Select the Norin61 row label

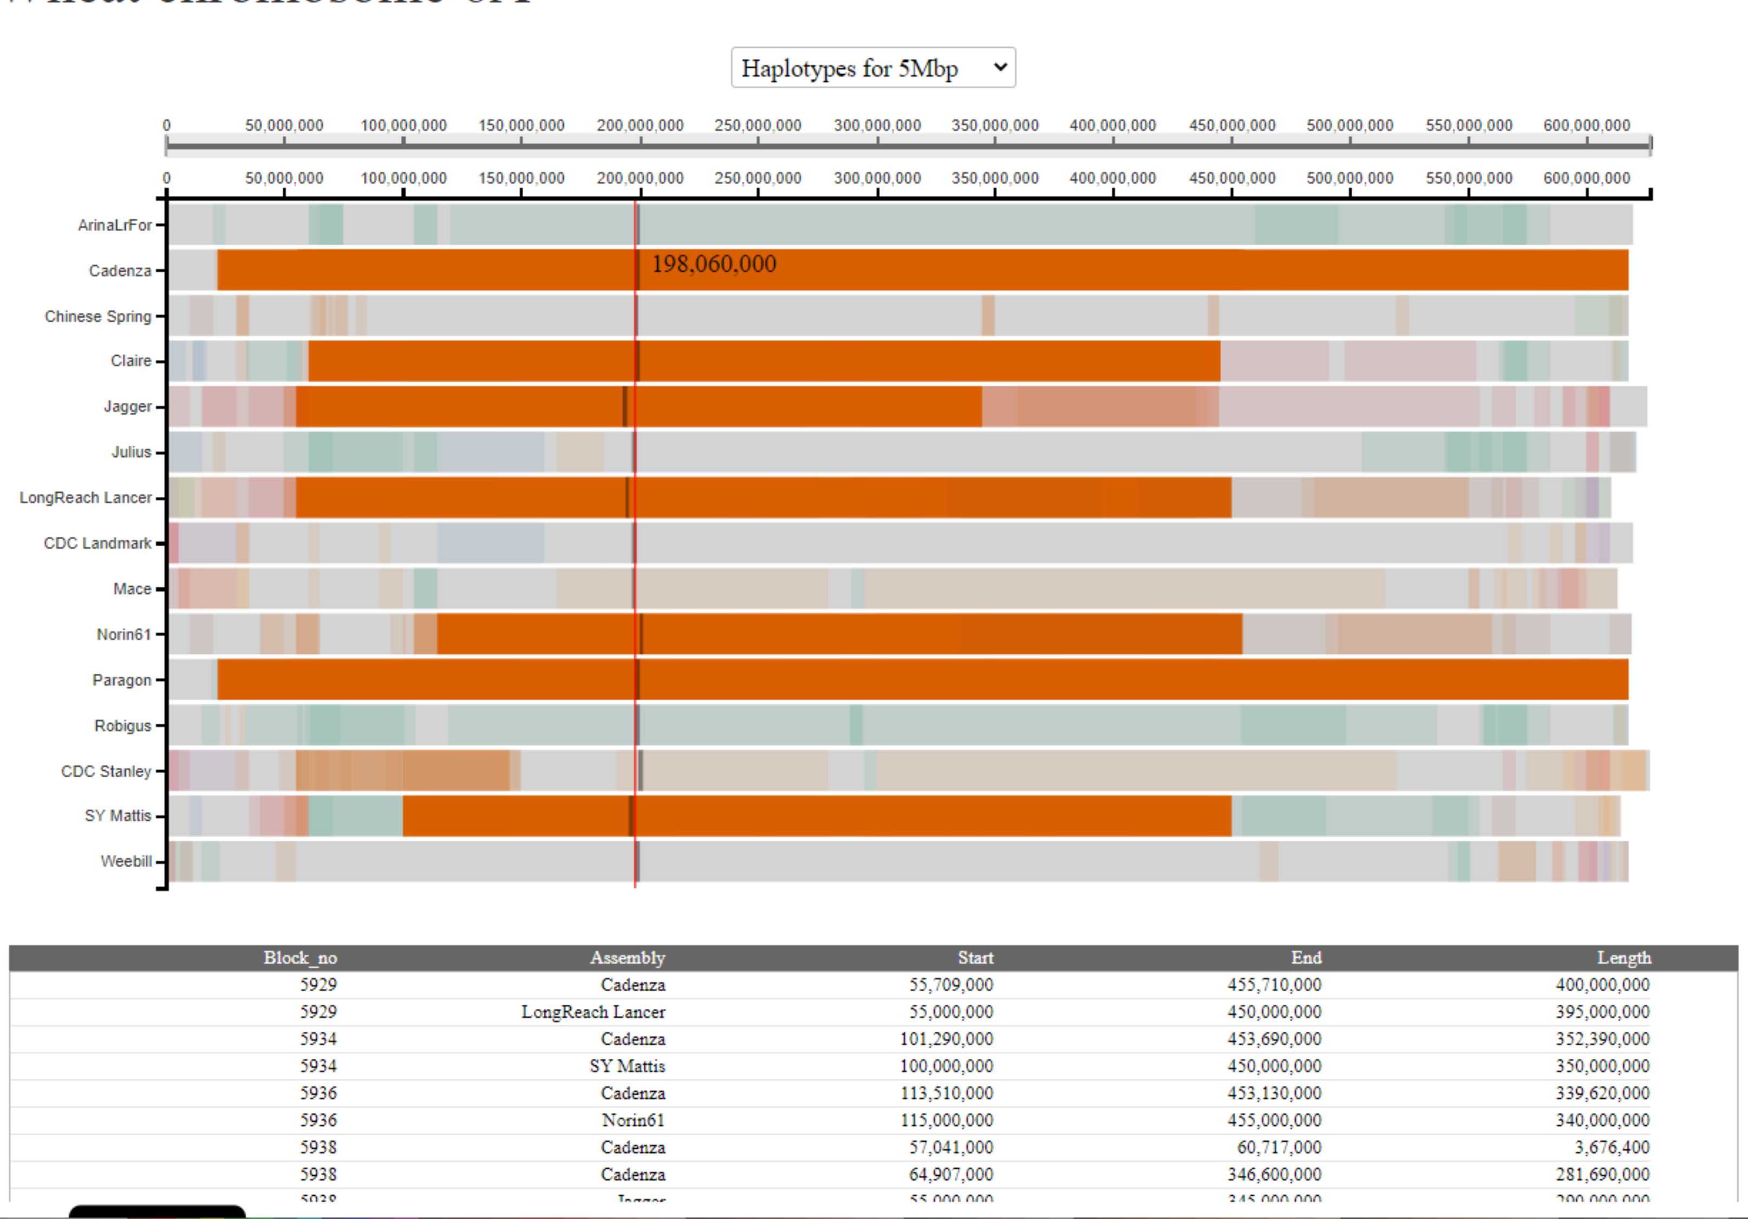coord(124,634)
